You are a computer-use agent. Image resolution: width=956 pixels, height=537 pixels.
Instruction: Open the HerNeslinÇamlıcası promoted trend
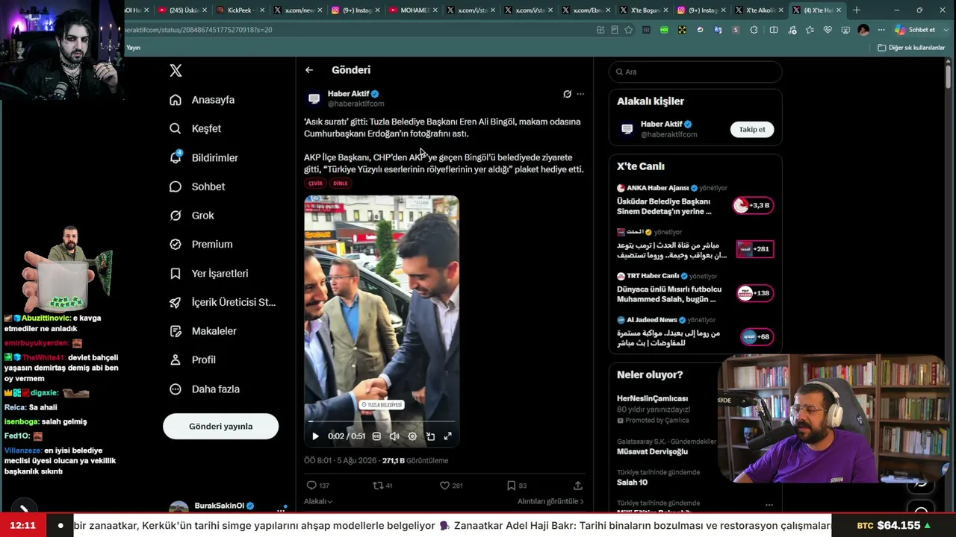coord(653,398)
